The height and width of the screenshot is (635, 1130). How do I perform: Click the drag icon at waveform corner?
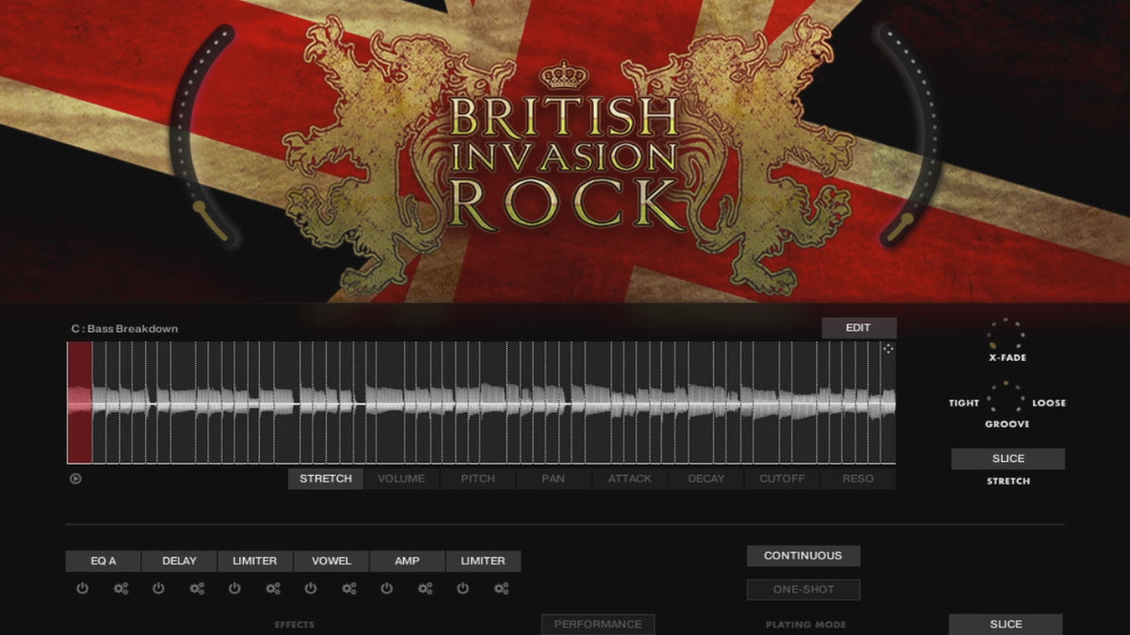(x=887, y=349)
